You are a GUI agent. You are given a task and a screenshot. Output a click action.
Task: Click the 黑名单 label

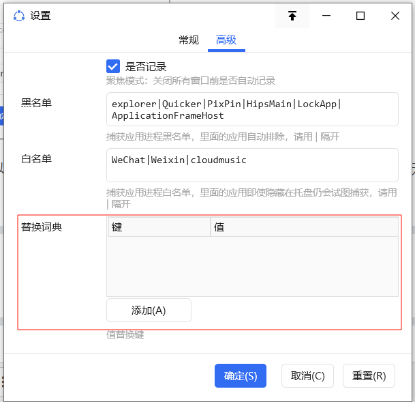[37, 103]
